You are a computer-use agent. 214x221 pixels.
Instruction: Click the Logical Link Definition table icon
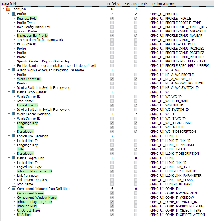point(14,136)
